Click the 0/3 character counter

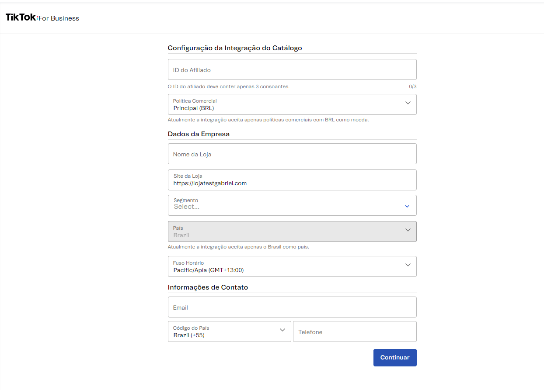coord(412,86)
